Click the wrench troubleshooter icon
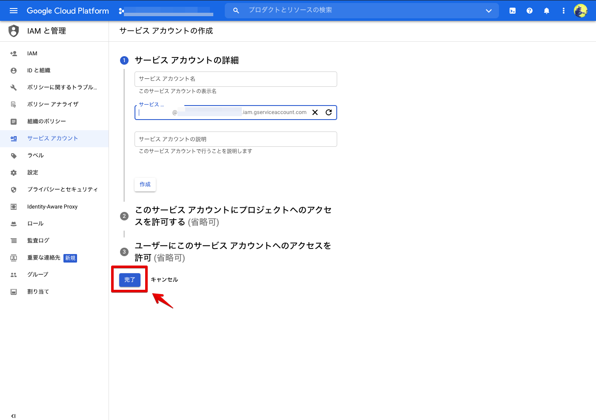Screen dimensions: 596x420 tap(14, 88)
